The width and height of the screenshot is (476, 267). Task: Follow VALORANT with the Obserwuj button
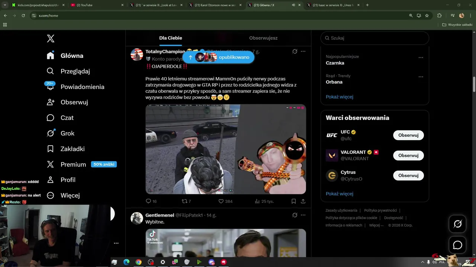[408, 155]
